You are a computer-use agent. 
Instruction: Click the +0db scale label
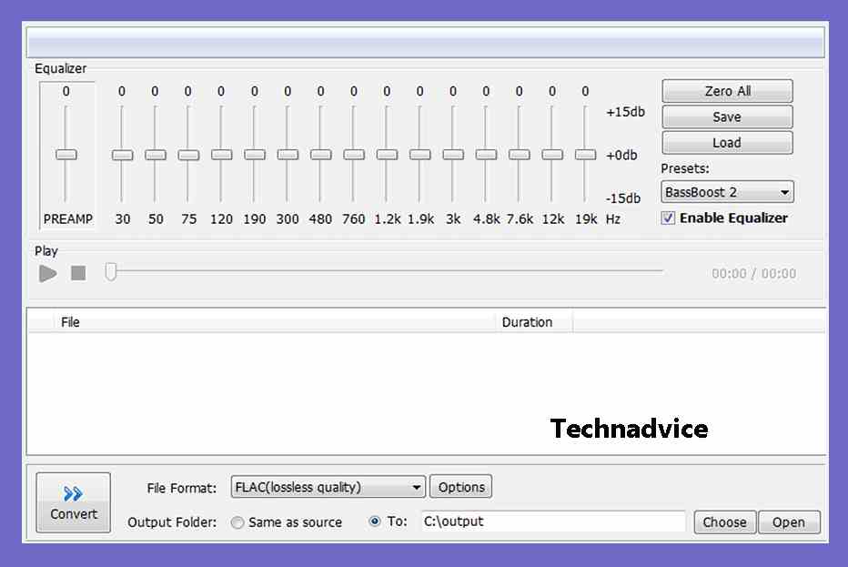pyautogui.click(x=622, y=156)
